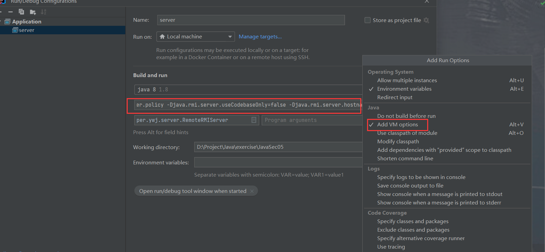This screenshot has height=252, width=545.
Task: Click the Working directory path field
Action: (278, 147)
